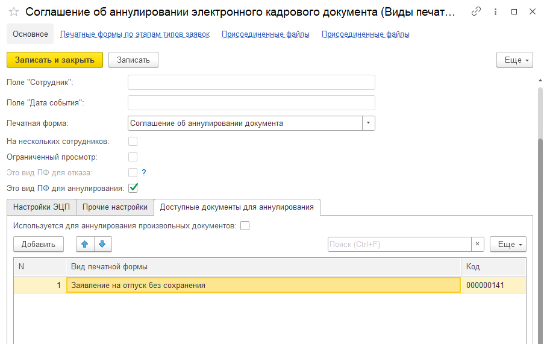
Task: Click the scrollbar's up arrow
Action: [x=540, y=81]
